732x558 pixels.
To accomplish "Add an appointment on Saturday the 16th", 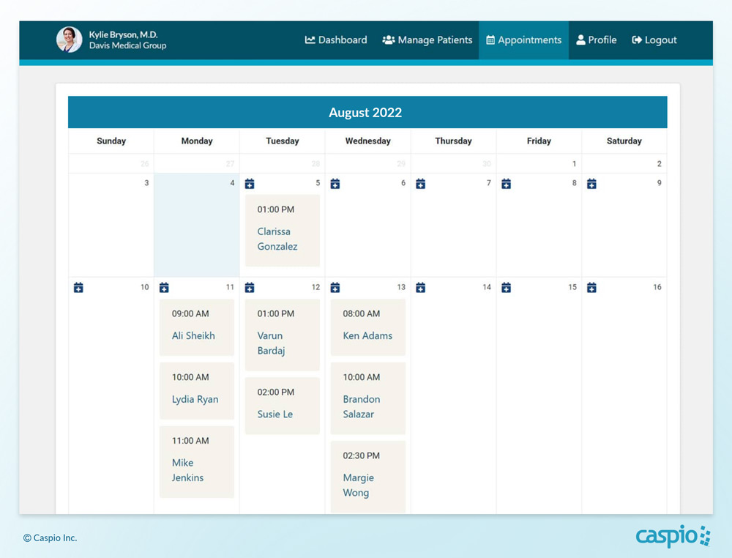I will click(x=591, y=288).
